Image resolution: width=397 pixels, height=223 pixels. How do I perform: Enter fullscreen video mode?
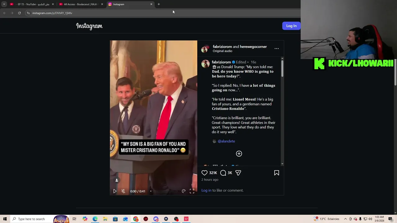(x=192, y=191)
